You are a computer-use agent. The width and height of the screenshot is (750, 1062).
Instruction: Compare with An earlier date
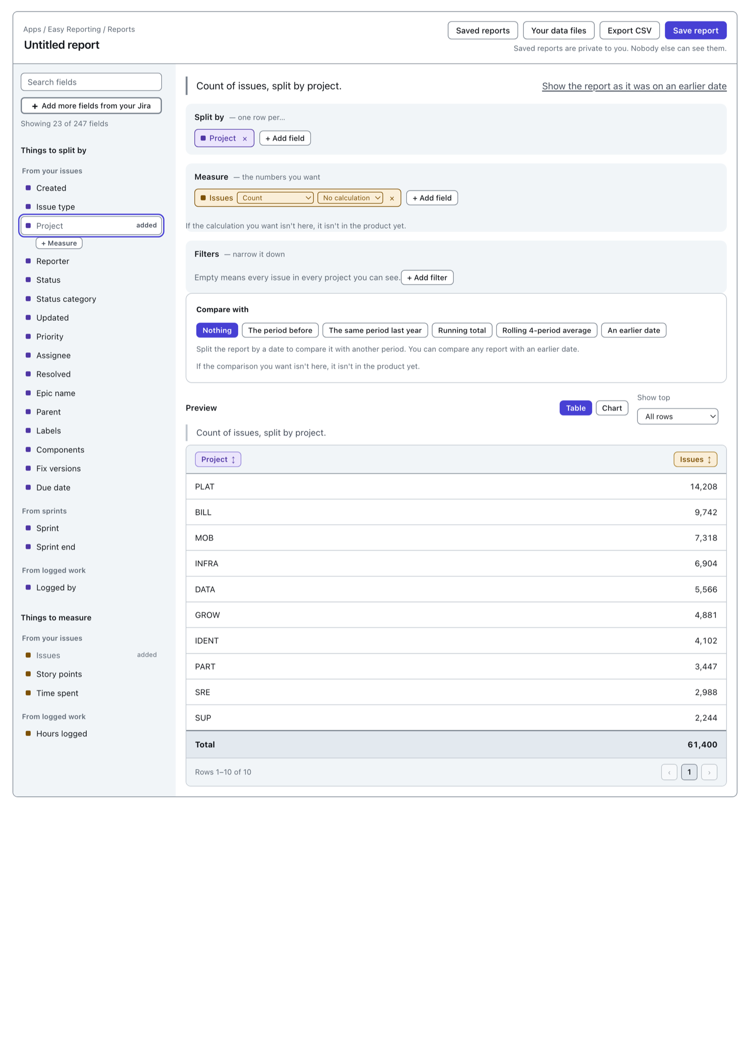[634, 330]
